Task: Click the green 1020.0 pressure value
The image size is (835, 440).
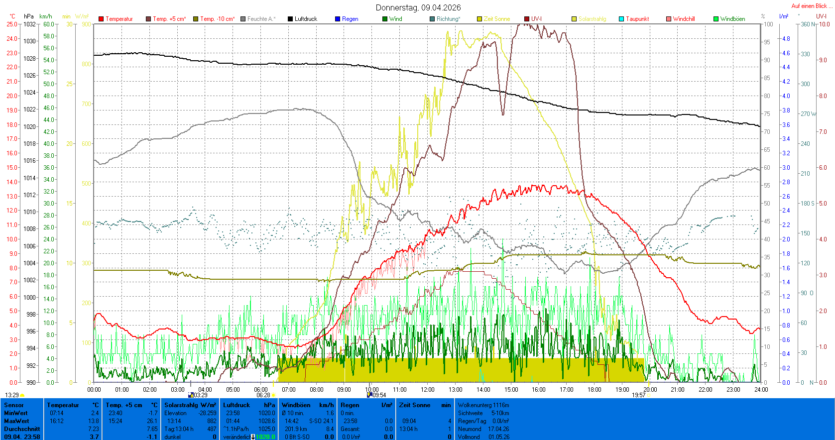Action: click(265, 437)
